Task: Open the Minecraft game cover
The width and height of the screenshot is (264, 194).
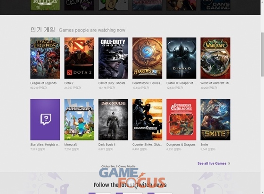Action: [x=79, y=119]
